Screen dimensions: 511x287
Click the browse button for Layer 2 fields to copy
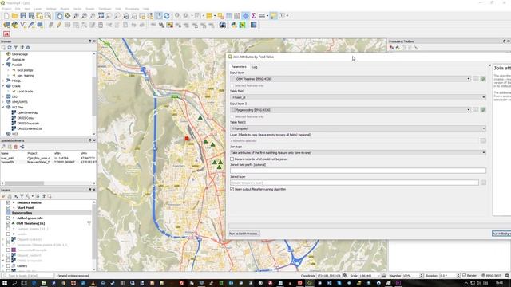tap(483, 140)
